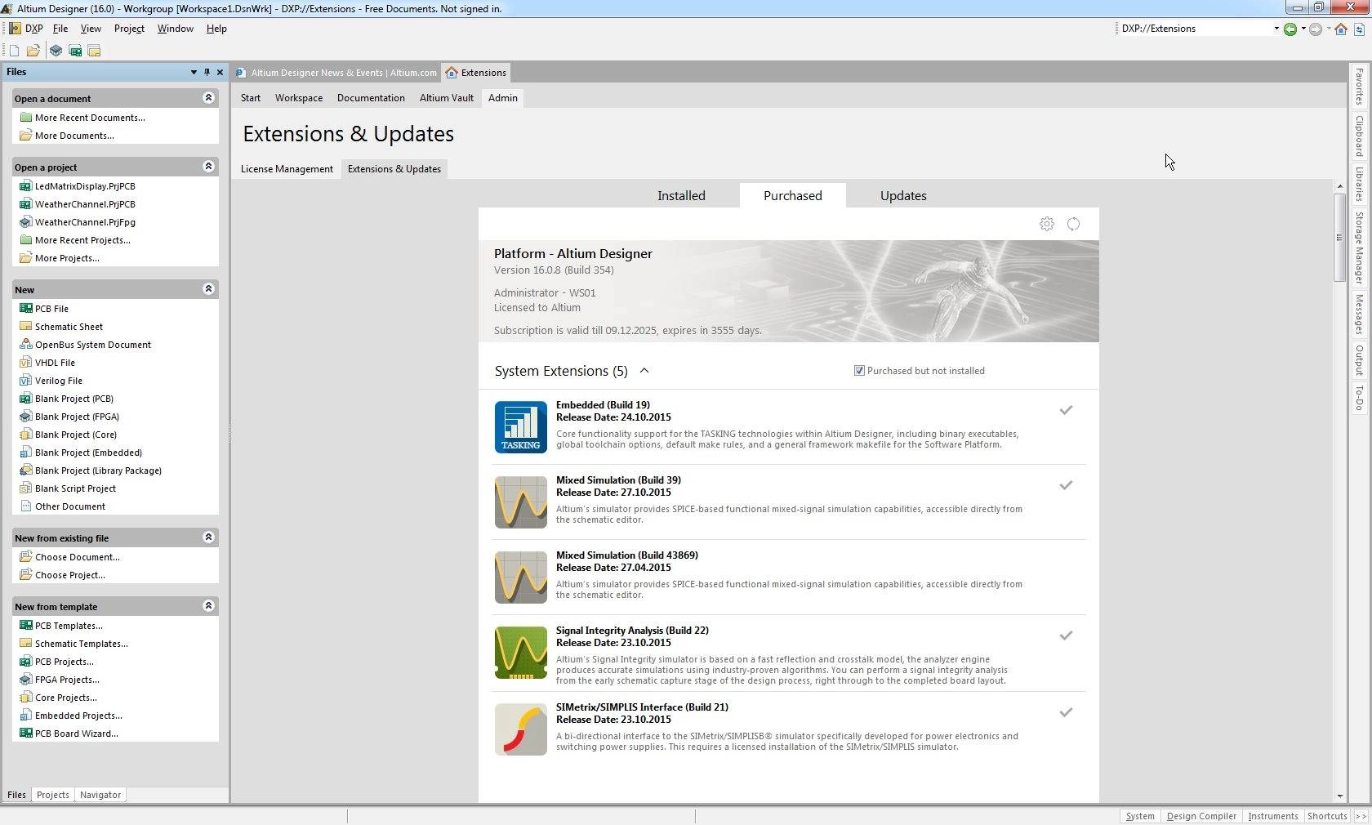Collapse the Open a project section
1372x825 pixels.
pos(208,167)
